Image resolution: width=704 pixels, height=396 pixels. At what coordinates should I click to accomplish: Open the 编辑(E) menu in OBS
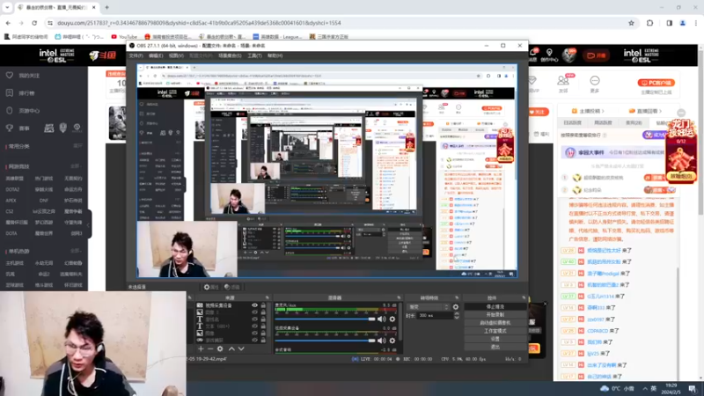click(156, 55)
